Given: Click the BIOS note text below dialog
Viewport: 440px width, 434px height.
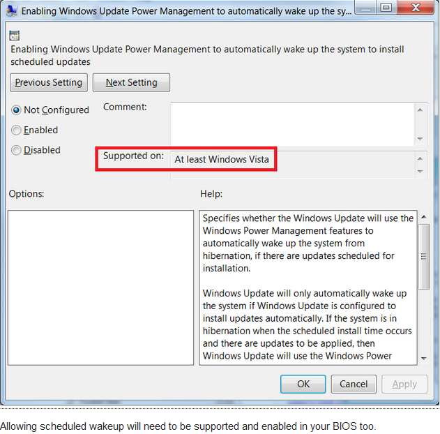Looking at the screenshot, I should pyautogui.click(x=188, y=426).
